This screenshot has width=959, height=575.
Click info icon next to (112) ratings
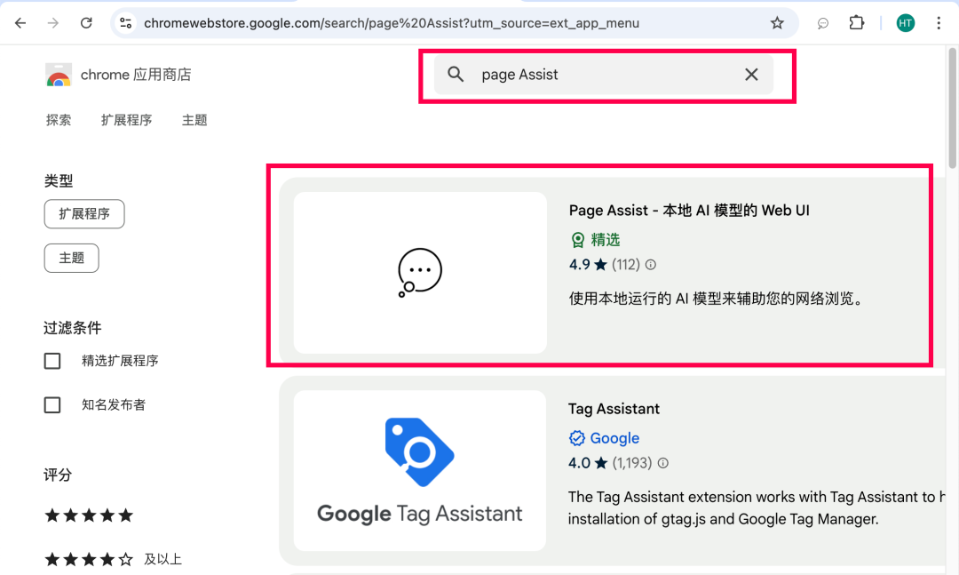[651, 265]
